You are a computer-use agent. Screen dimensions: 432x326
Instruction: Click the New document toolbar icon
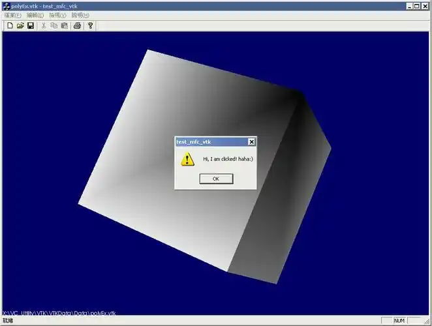tap(10, 25)
